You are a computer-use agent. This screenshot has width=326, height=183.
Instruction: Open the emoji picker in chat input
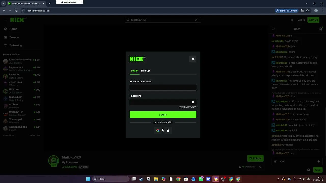pos(318,161)
